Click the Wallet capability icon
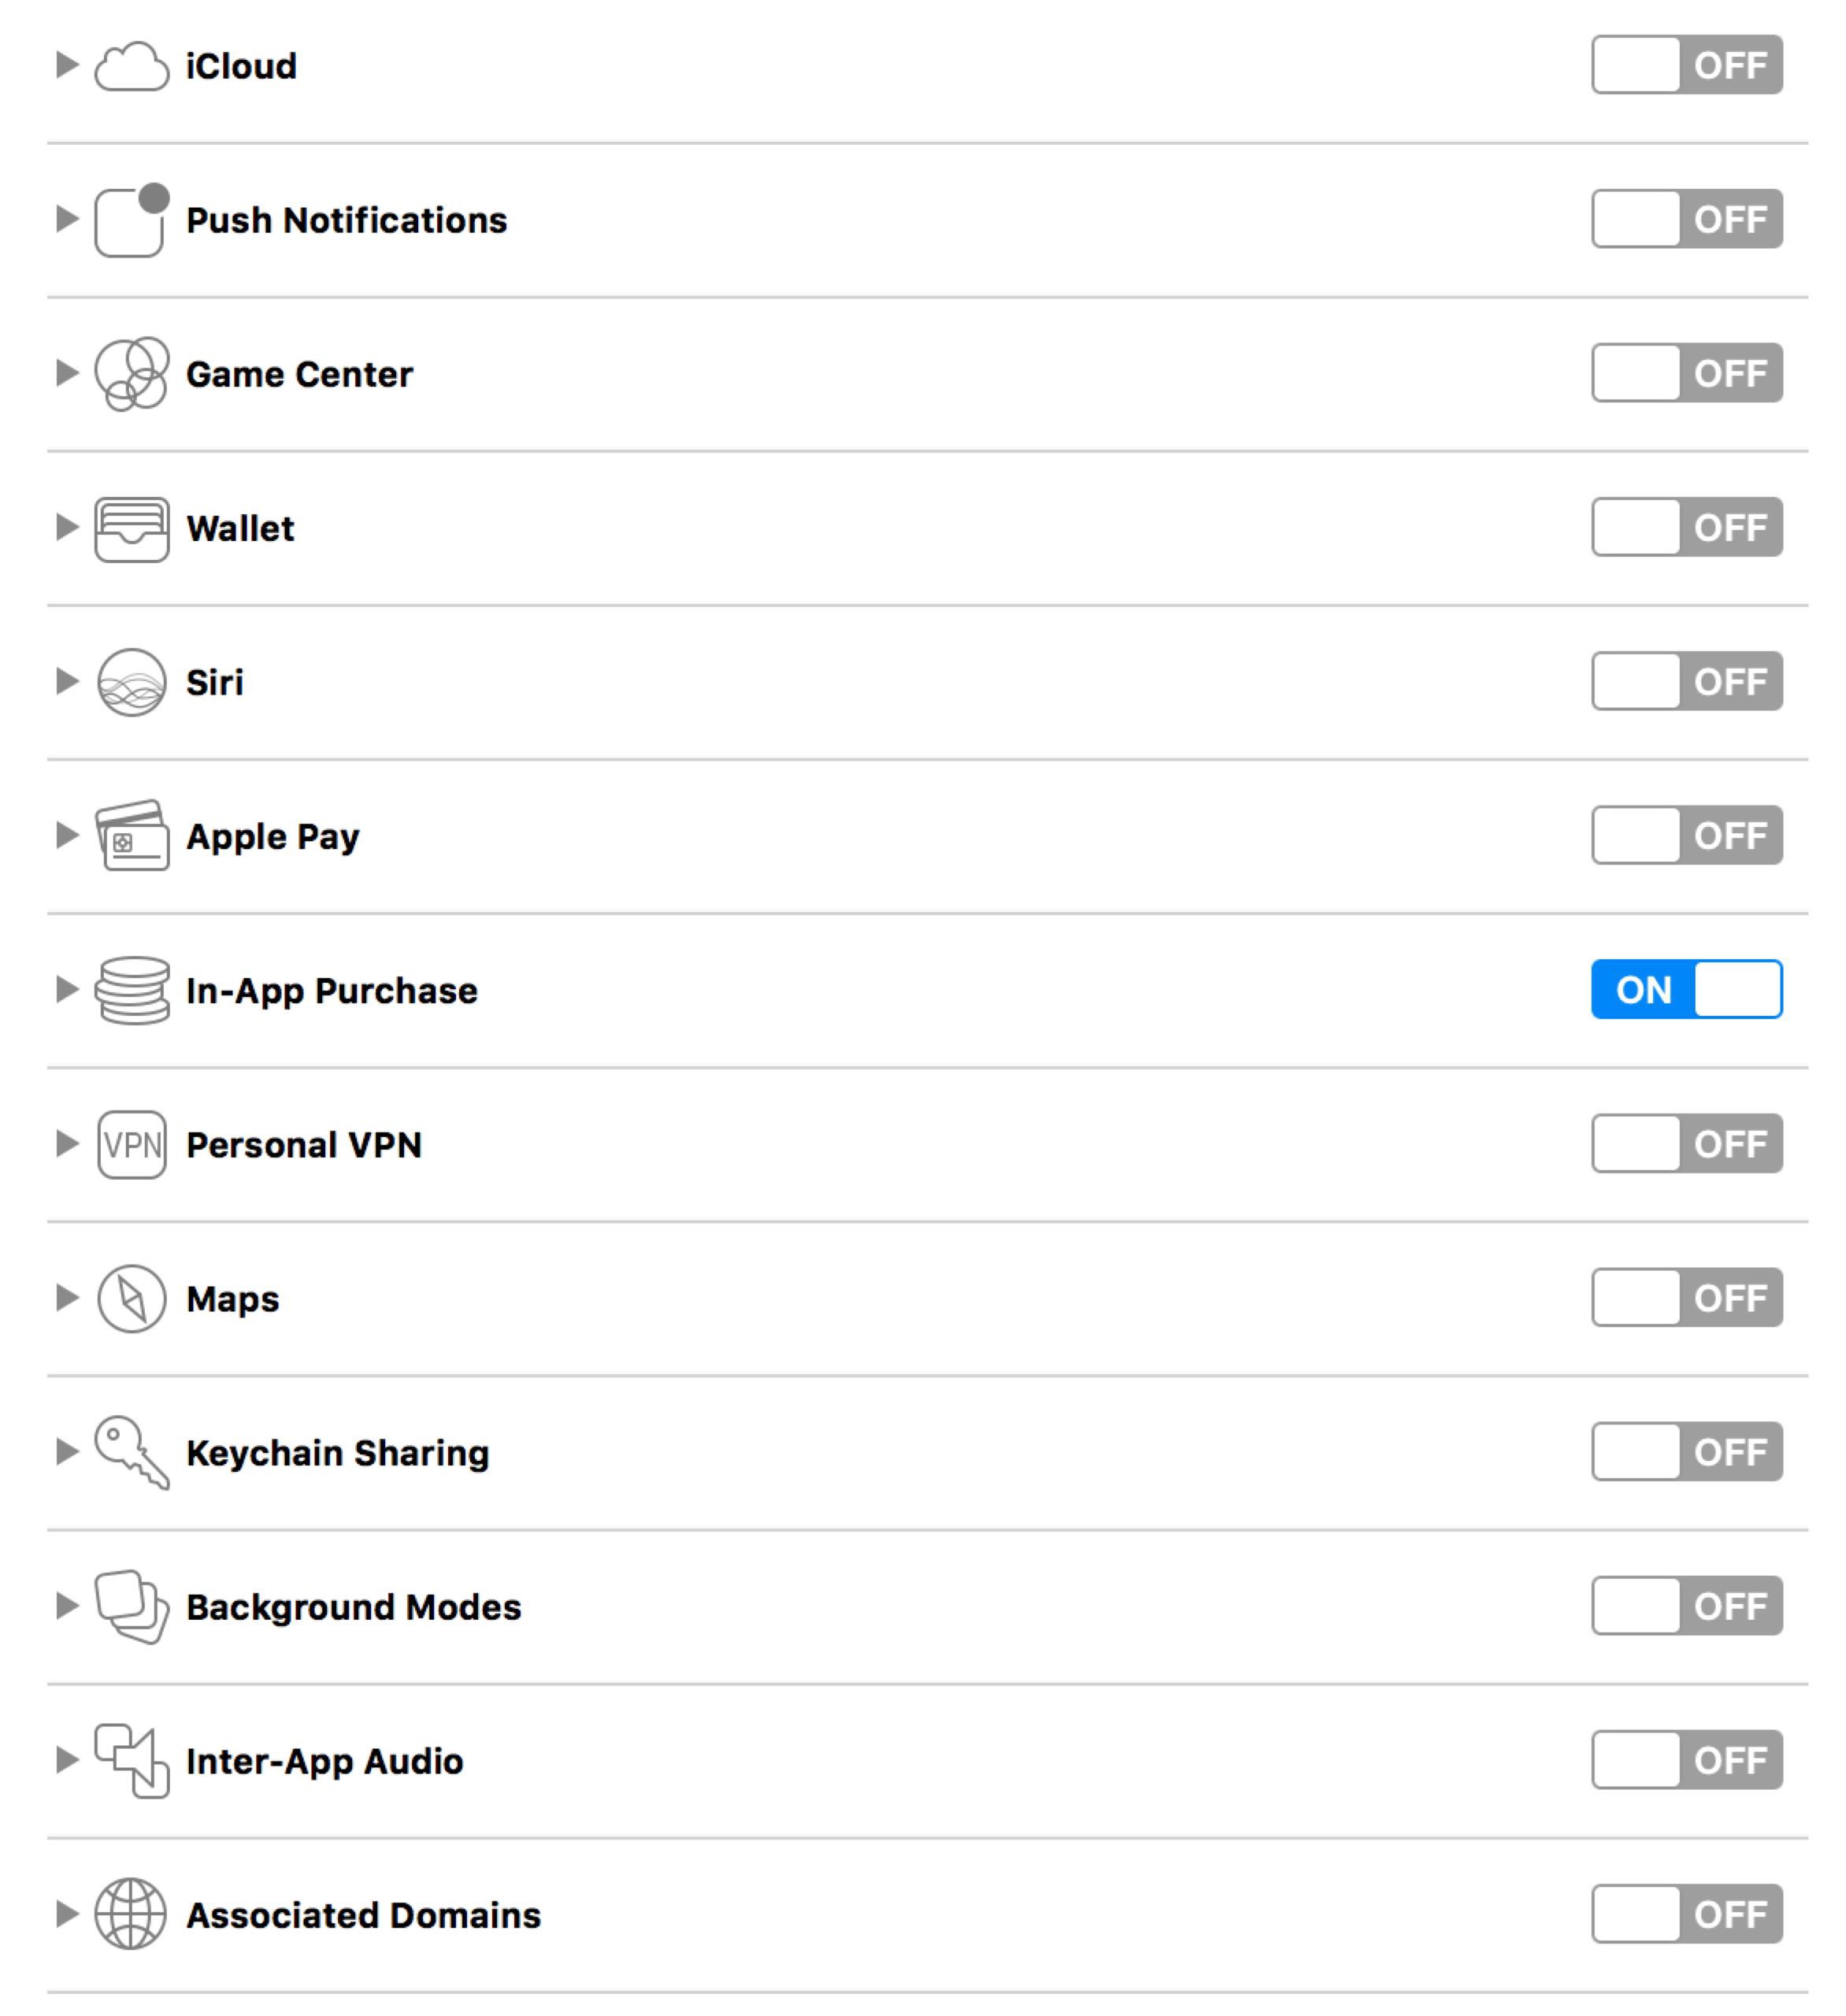Image resolution: width=1846 pixels, height=2016 pixels. click(x=131, y=529)
